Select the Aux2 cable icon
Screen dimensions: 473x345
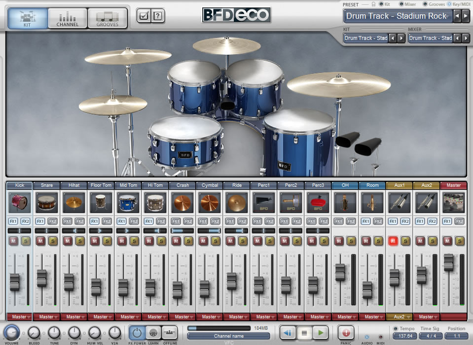click(427, 203)
